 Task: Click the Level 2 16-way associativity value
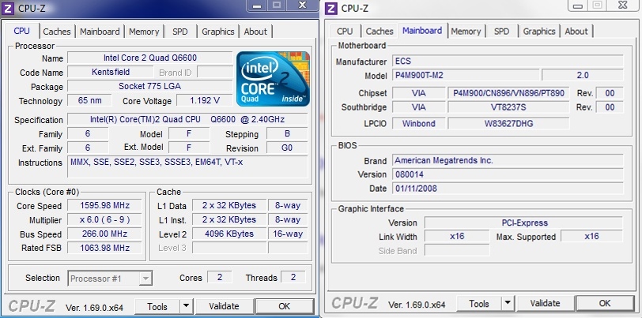pos(288,234)
